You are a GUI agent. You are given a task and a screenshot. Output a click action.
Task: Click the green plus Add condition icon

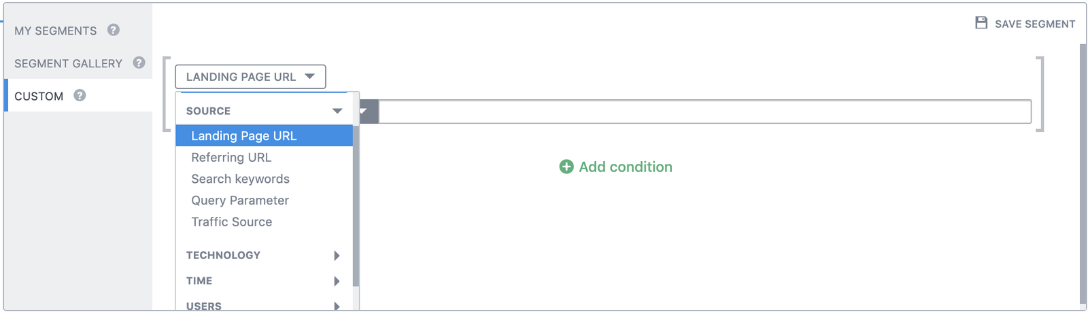[x=566, y=167]
